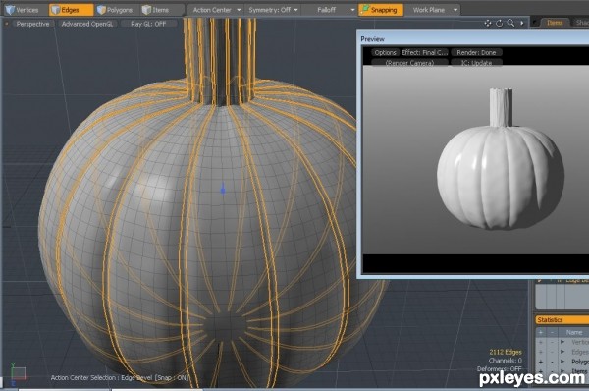Open the Work Plane menu
Image resolution: width=589 pixels, height=391 pixels.
coord(433,10)
